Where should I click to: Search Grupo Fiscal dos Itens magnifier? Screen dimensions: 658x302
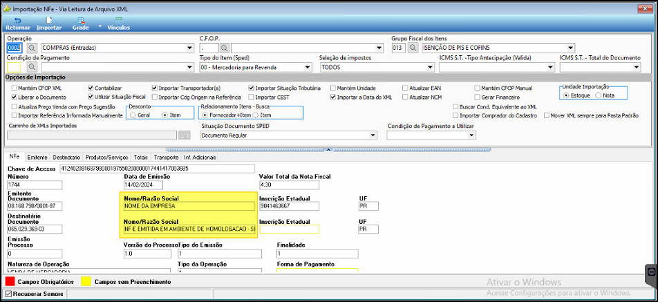(413, 48)
